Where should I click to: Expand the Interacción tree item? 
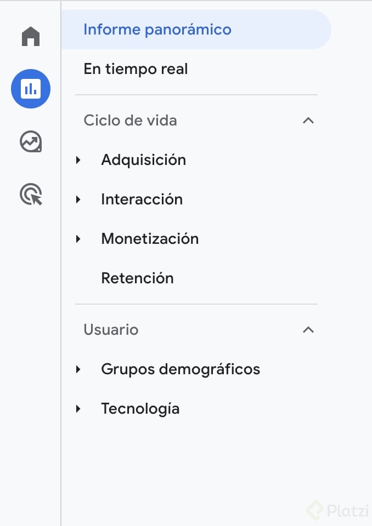click(x=78, y=199)
